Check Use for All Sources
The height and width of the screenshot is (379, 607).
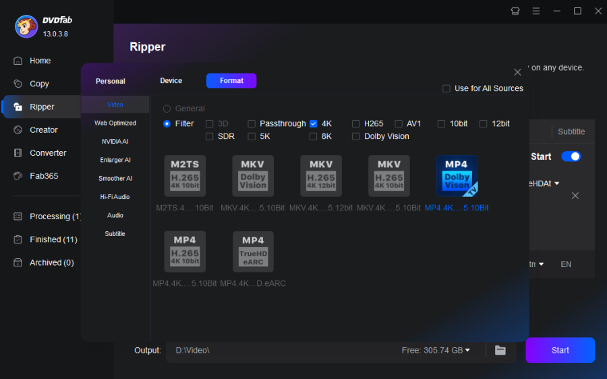click(446, 88)
